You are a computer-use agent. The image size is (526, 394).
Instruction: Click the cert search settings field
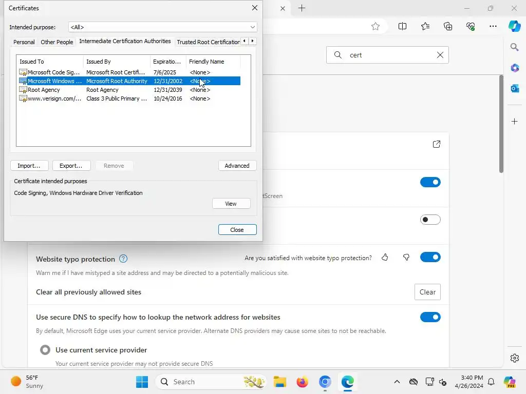click(x=387, y=55)
